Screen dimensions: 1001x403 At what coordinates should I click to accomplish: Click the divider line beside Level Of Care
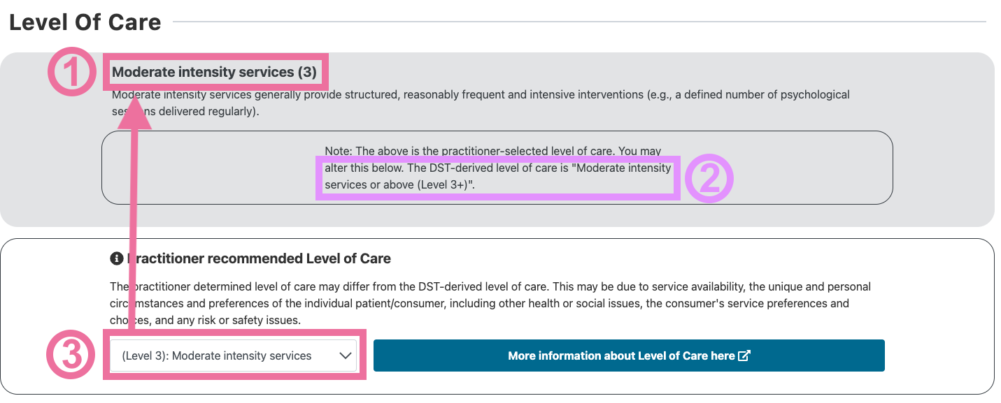pyautogui.click(x=579, y=22)
